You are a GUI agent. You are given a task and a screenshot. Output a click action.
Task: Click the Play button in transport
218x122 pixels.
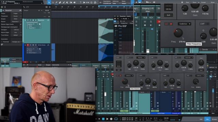point(107,119)
